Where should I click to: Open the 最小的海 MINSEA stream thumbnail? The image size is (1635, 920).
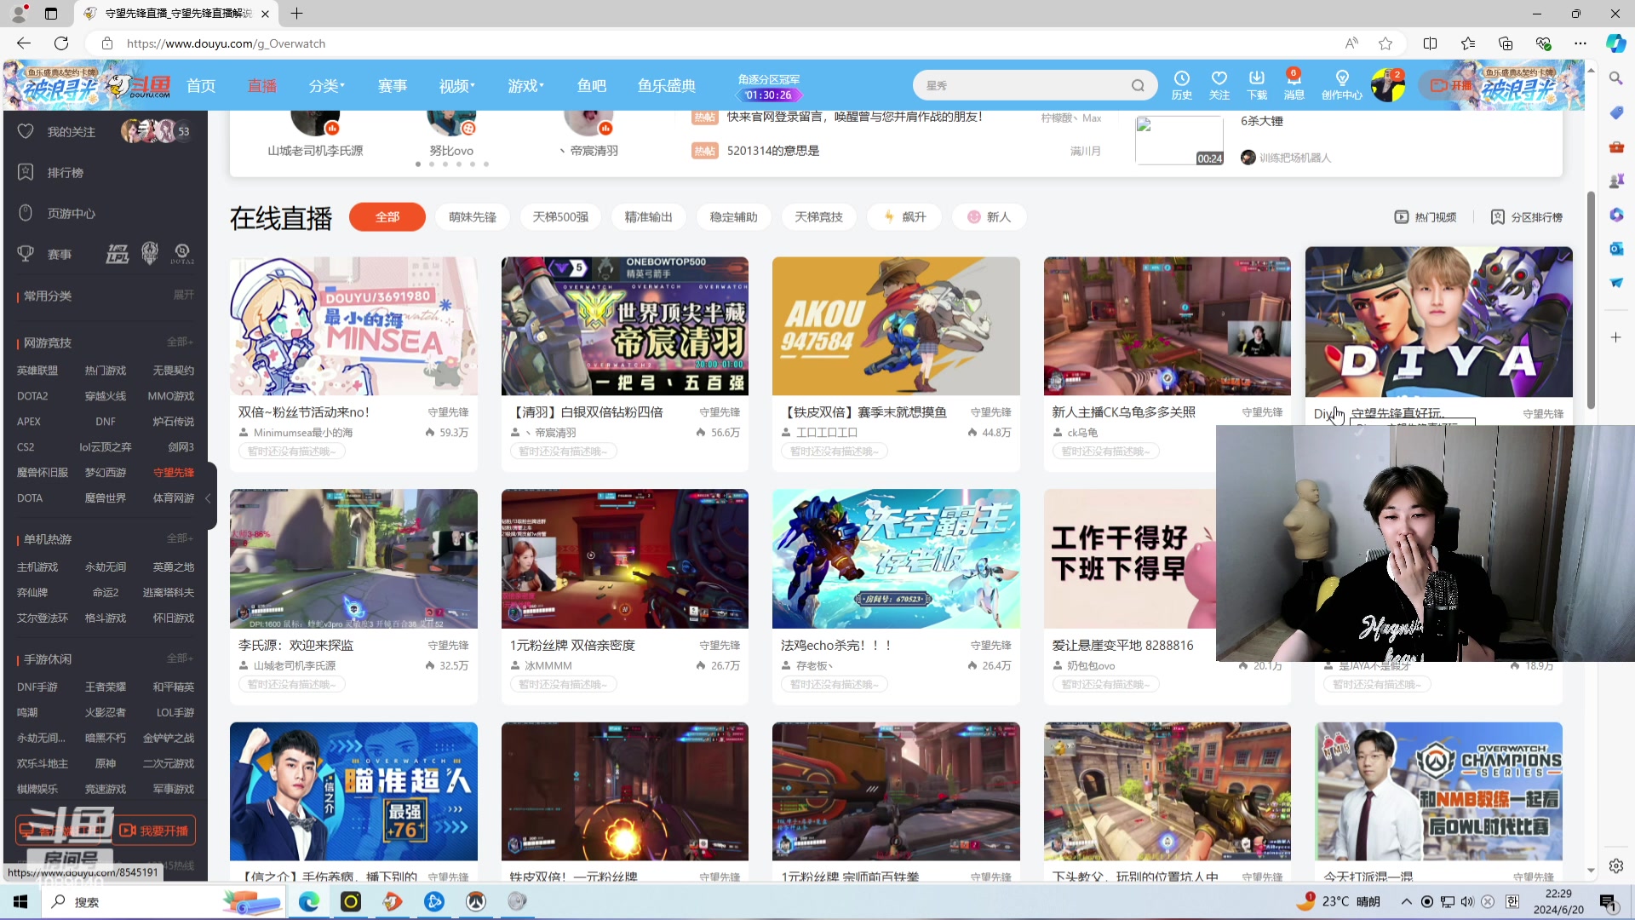(x=353, y=326)
